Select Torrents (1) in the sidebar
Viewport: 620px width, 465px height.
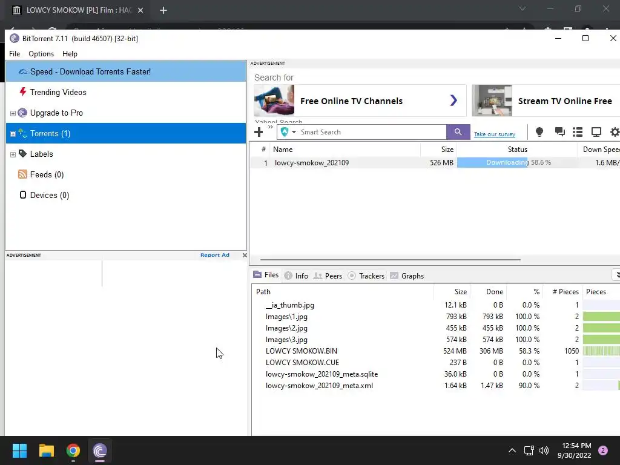[126, 133]
